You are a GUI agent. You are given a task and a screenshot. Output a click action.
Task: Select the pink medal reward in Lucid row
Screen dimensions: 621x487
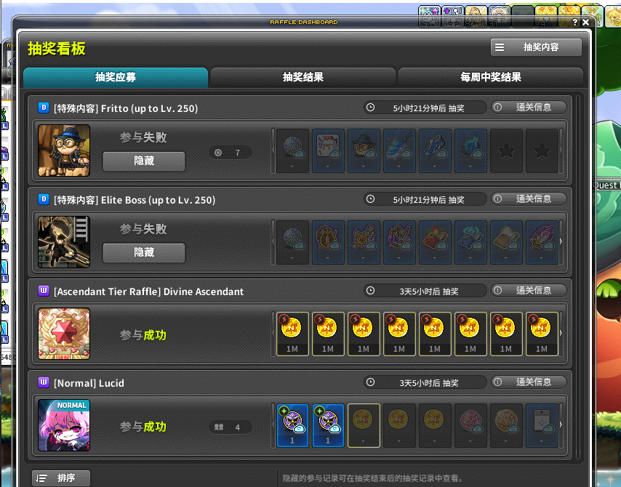coord(470,425)
